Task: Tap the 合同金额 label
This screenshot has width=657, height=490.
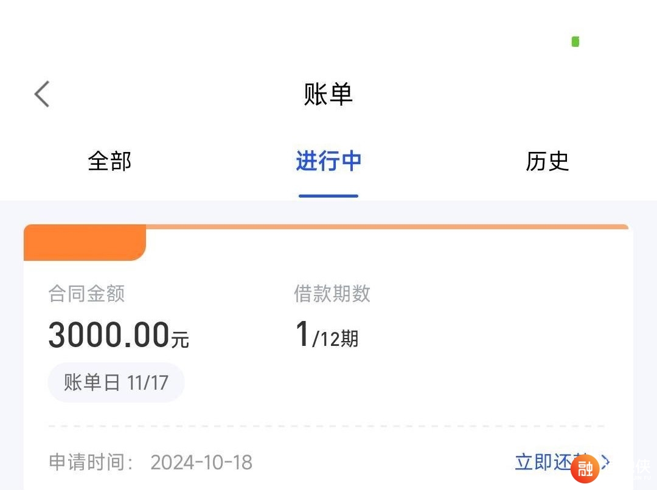Action: pyautogui.click(x=86, y=293)
